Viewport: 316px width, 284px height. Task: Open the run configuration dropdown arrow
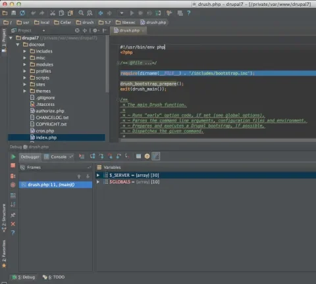(122, 13)
